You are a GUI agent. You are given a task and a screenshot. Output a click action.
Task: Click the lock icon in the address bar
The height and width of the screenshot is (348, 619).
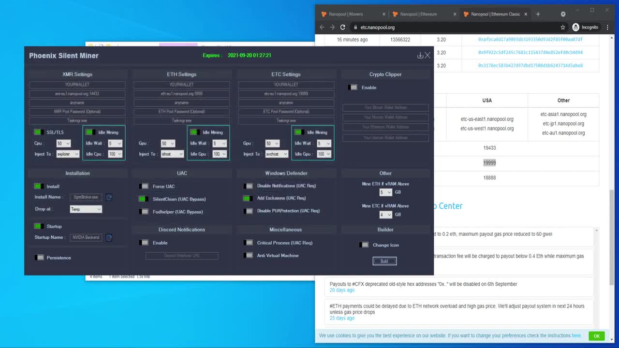355,28
